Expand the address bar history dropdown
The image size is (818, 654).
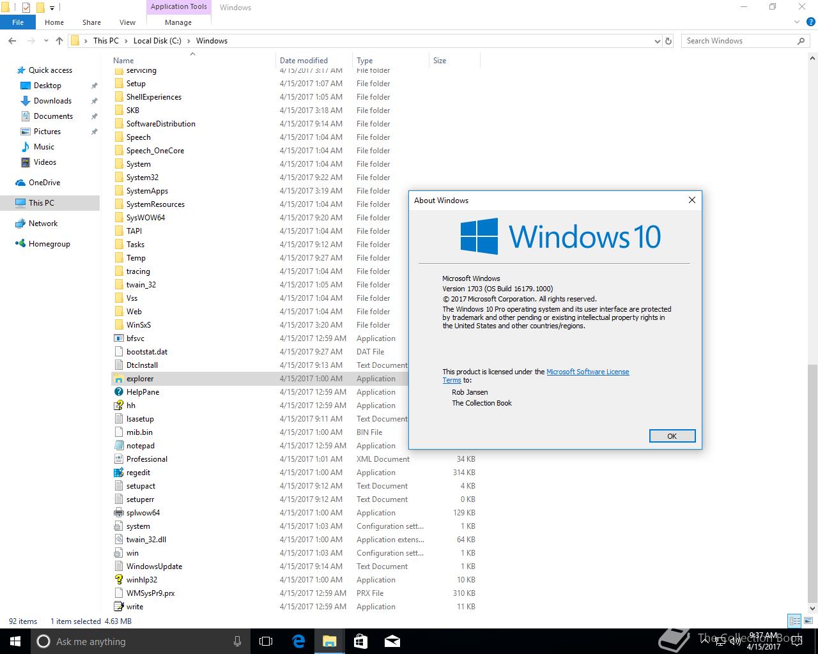tap(657, 41)
